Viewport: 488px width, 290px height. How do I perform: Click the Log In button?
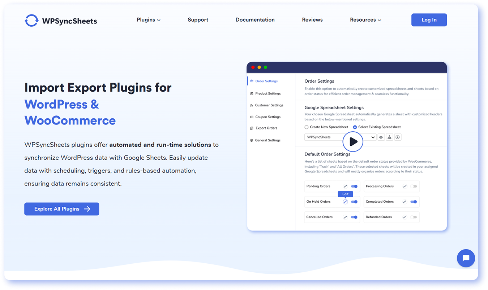[429, 20]
